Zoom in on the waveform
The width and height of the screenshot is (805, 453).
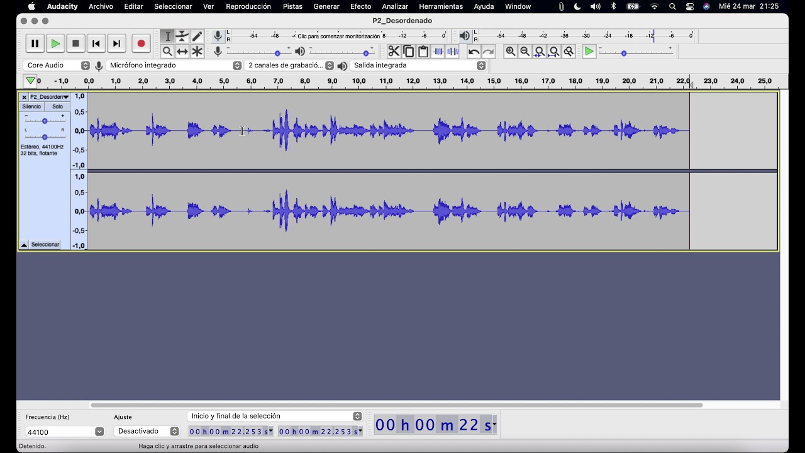click(510, 52)
